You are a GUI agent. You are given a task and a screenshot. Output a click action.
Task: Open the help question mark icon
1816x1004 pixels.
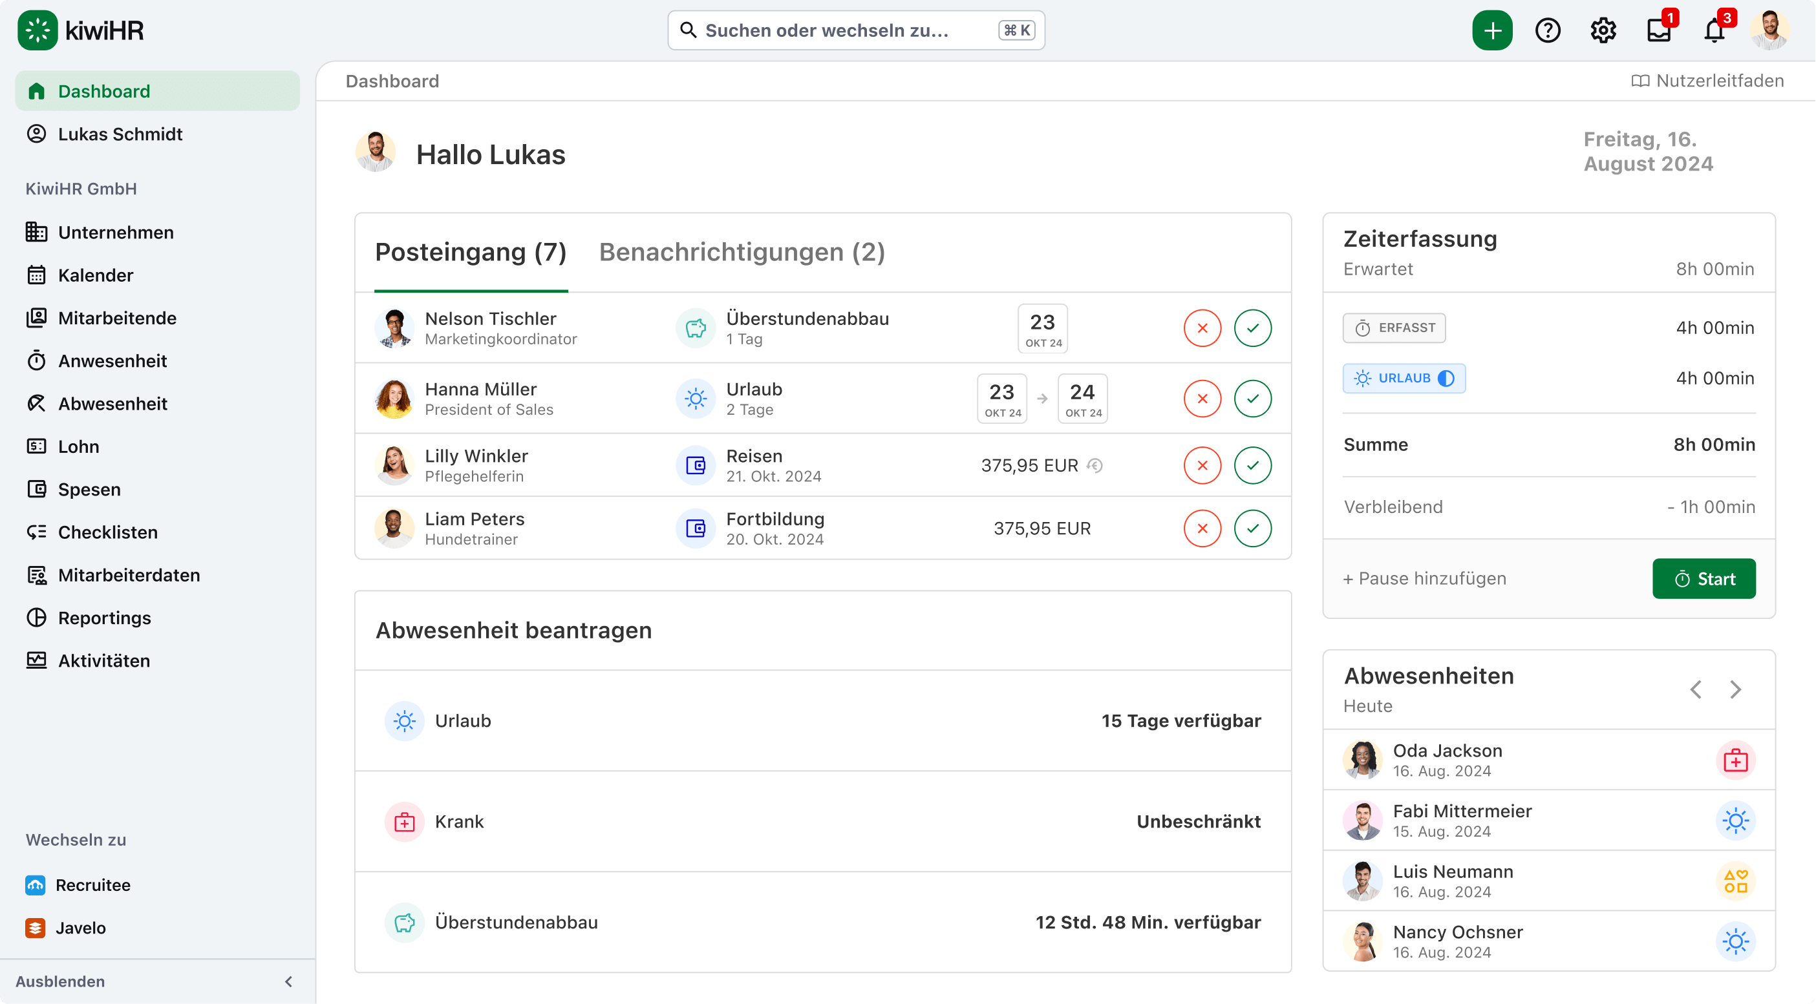tap(1548, 30)
